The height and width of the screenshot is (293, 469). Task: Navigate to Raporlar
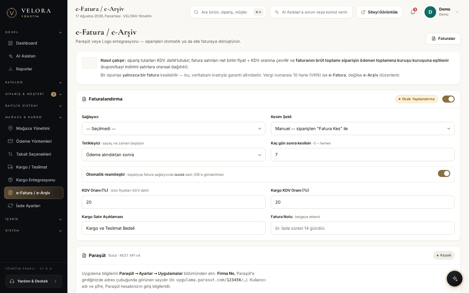(34, 69)
